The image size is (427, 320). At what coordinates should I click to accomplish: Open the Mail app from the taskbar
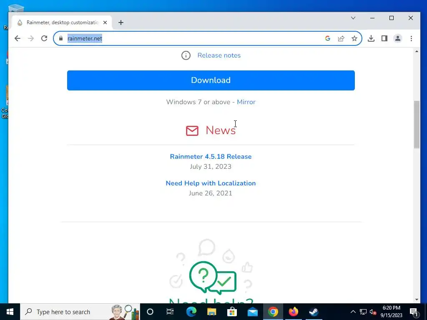coord(252,312)
